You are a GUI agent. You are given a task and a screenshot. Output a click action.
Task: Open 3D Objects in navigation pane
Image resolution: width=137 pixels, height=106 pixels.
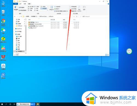(19, 37)
